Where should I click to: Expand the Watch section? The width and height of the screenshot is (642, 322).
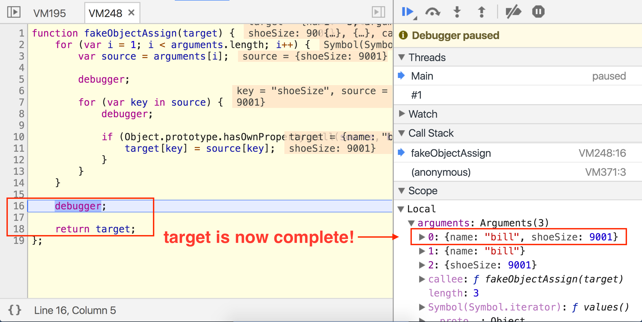402,114
